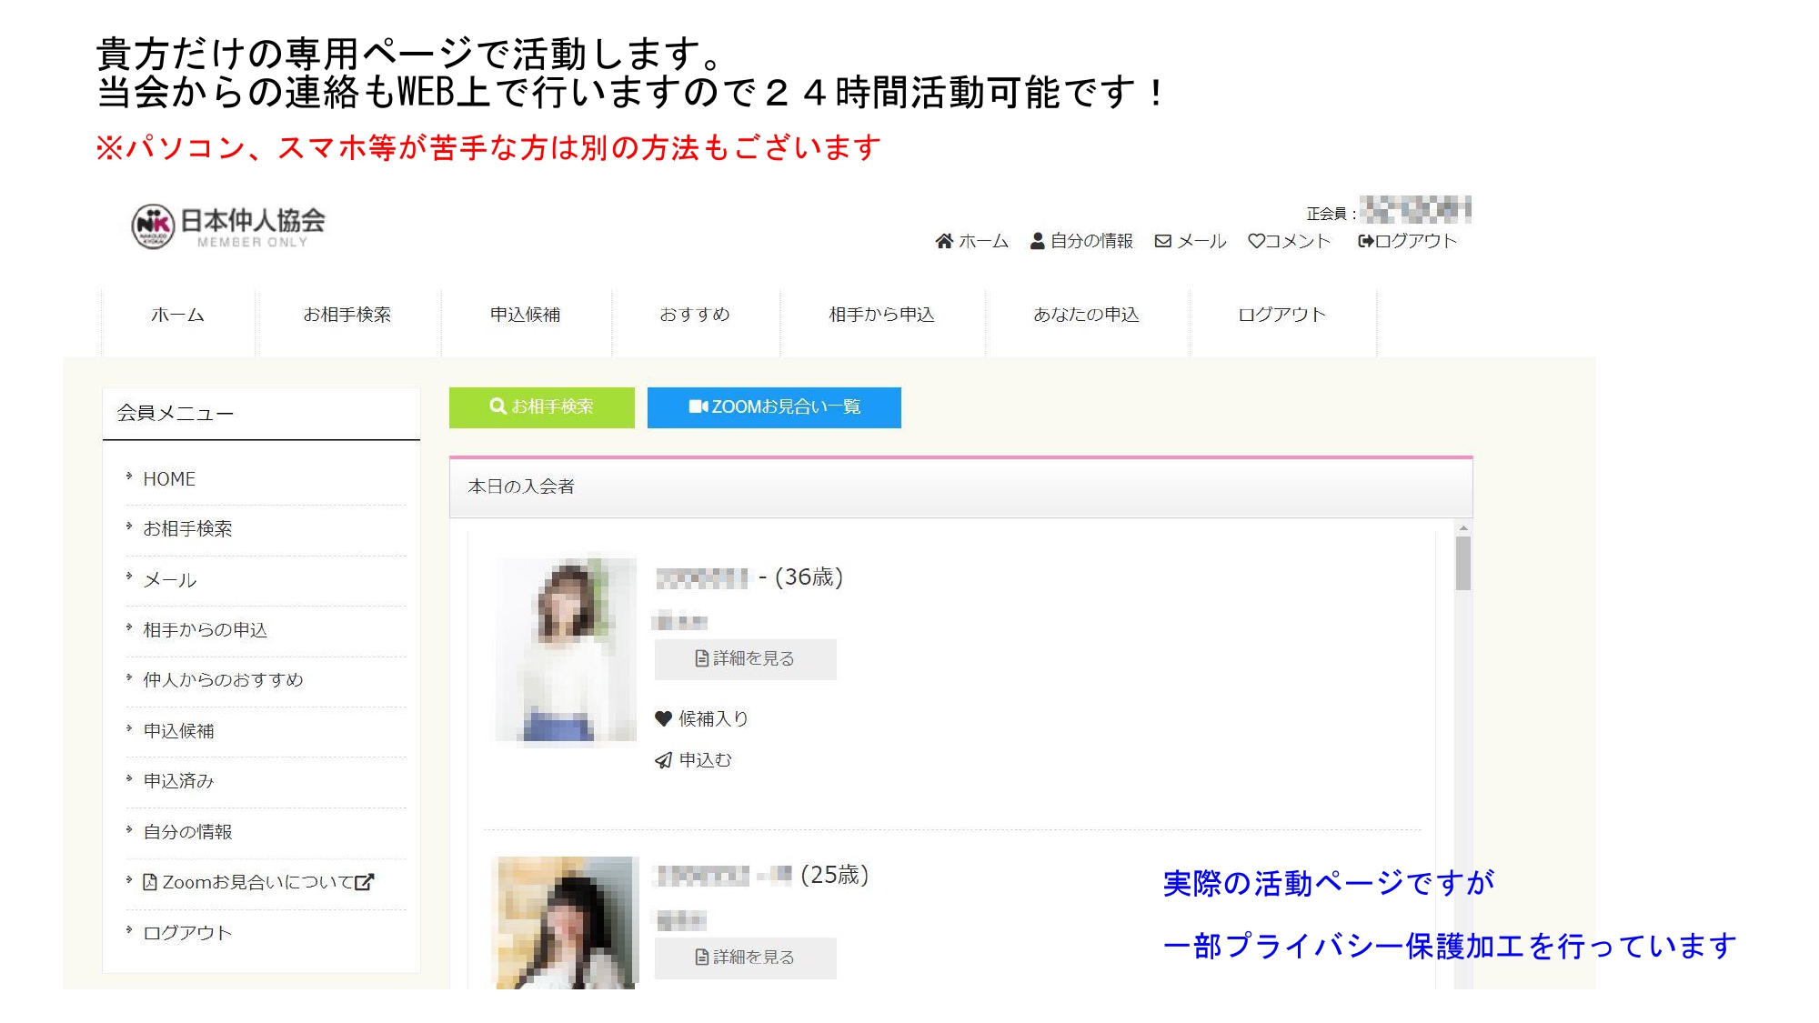View details of the 36歳 member
This screenshot has width=1819, height=1023.
[x=746, y=659]
